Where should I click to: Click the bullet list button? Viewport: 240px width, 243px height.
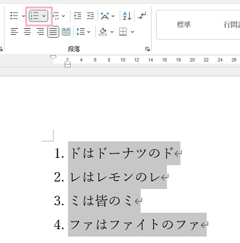pos(14,16)
